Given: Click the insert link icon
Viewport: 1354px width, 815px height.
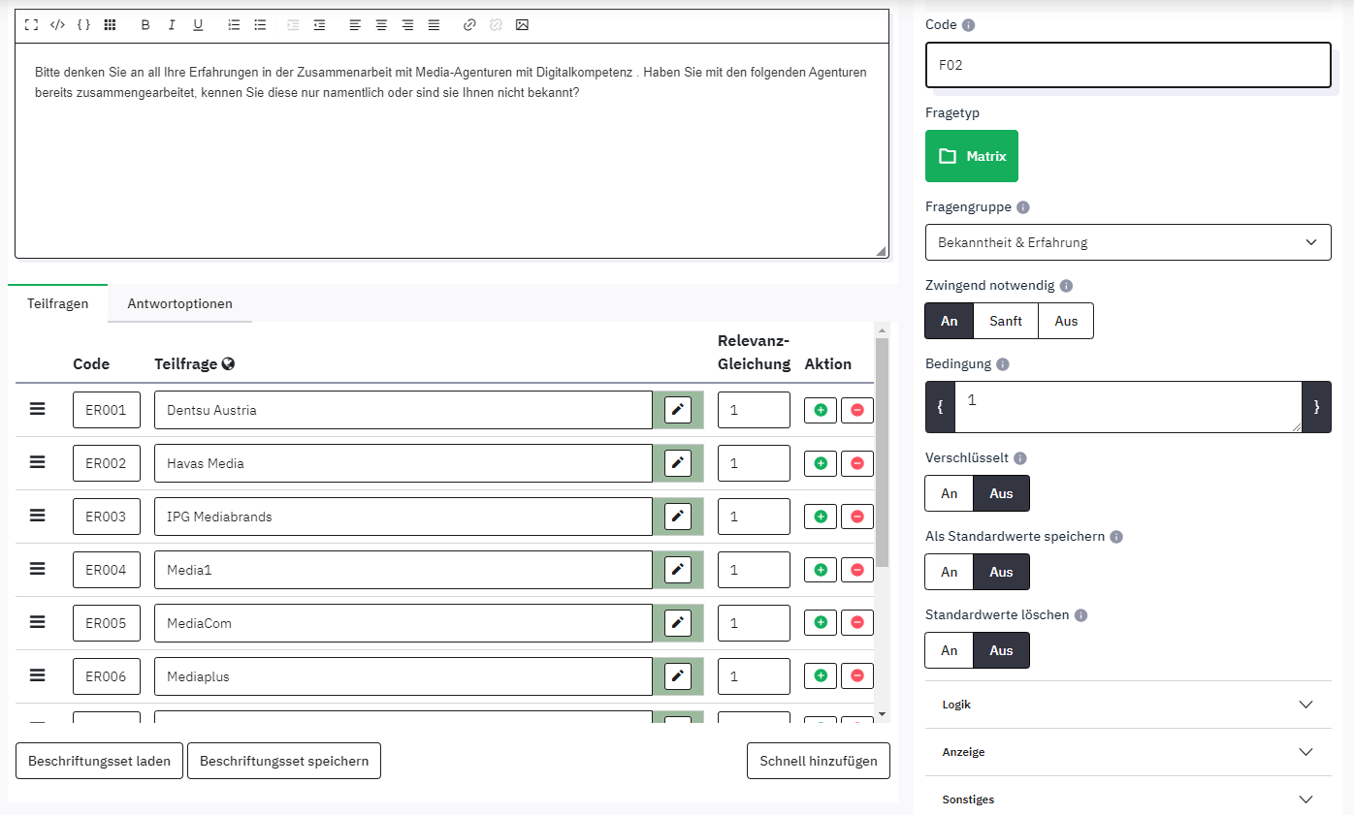Looking at the screenshot, I should tap(469, 25).
